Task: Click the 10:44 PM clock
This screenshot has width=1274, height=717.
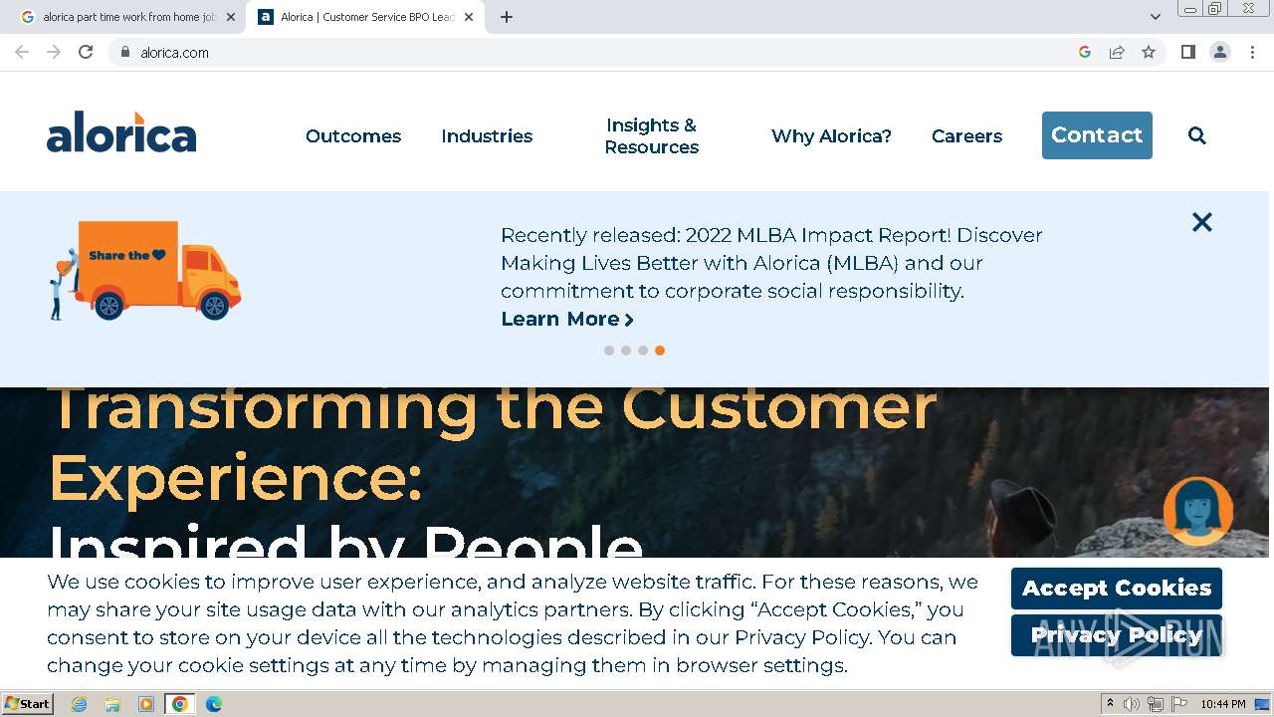Action: [1223, 704]
